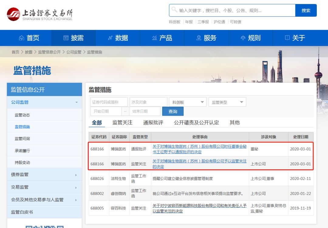This screenshot has width=328, height=228.
Task: Open the 科创板 board dropdown
Action: 188,102
